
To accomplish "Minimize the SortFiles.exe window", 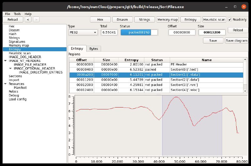I will pyautogui.click(x=226, y=7).
